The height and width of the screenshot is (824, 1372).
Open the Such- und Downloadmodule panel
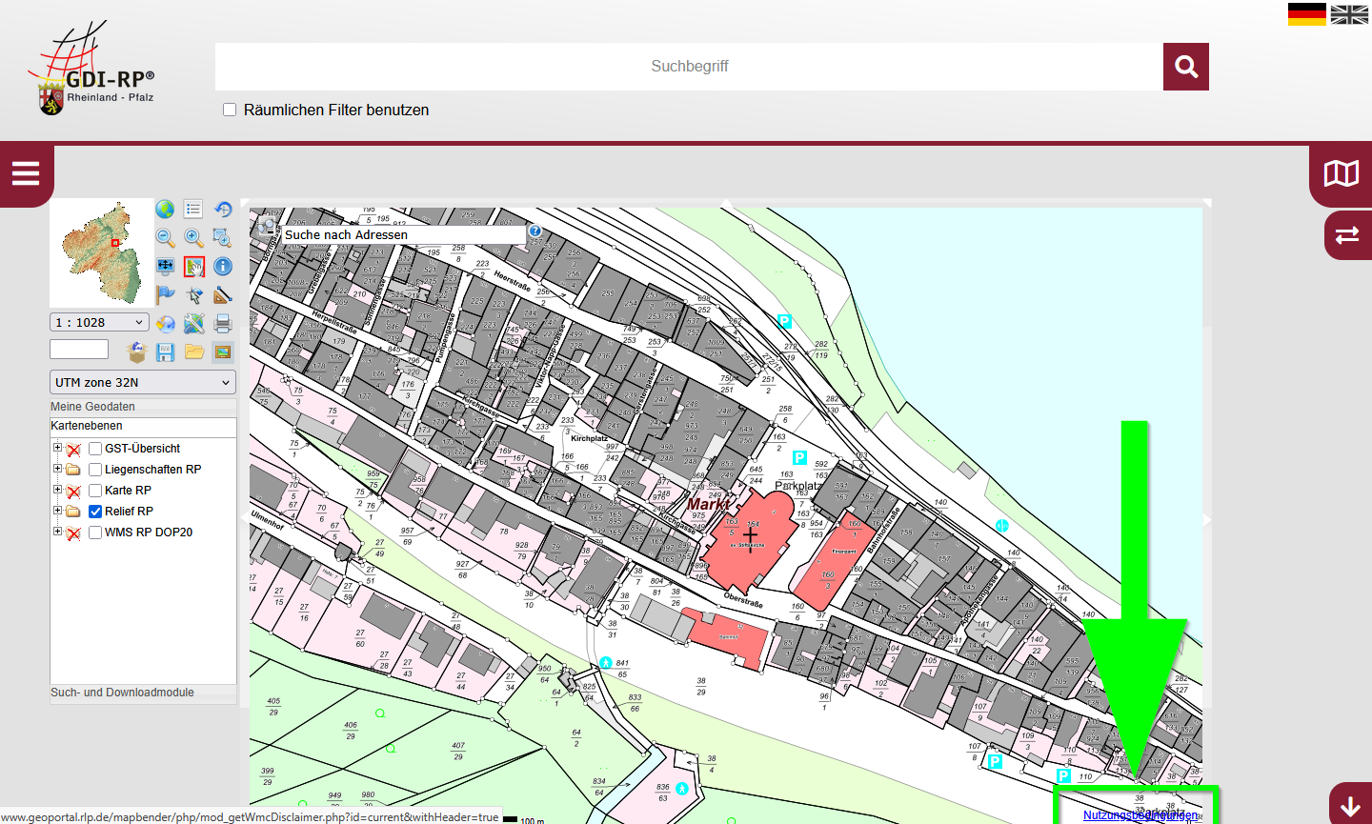(123, 693)
